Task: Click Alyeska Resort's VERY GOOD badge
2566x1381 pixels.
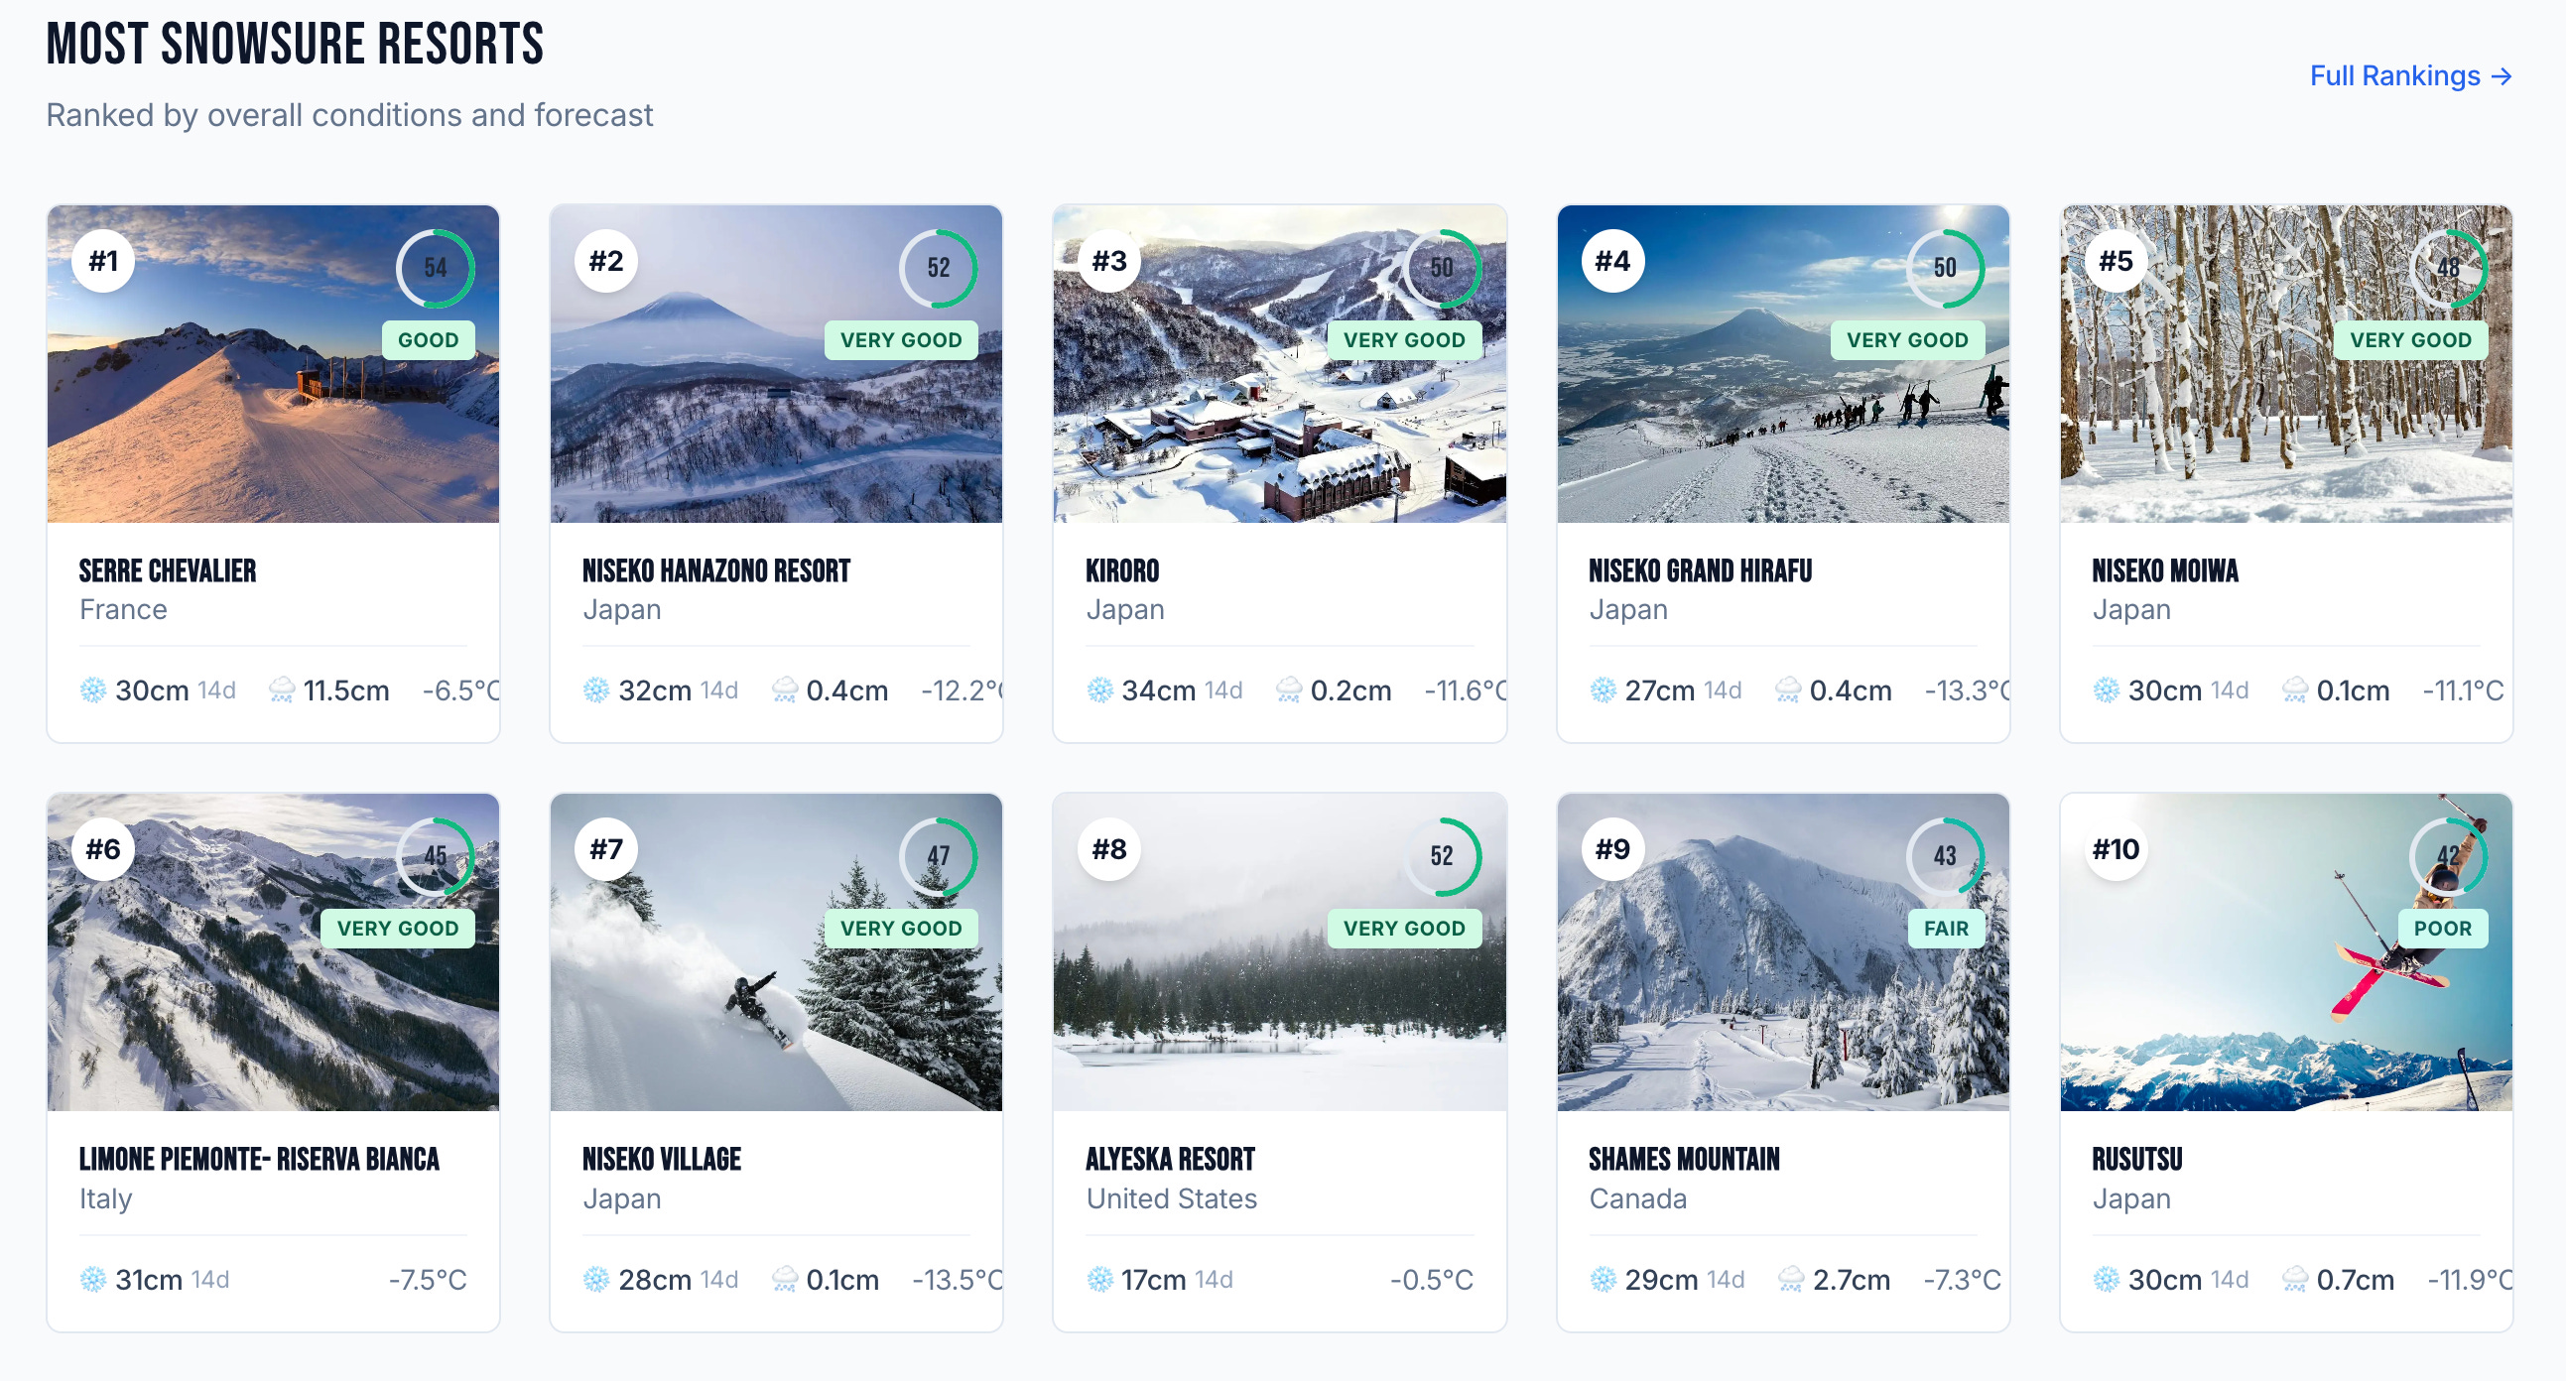Action: (x=1403, y=928)
